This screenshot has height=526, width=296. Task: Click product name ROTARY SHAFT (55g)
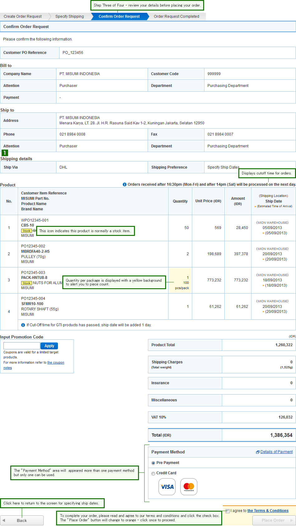(x=40, y=309)
